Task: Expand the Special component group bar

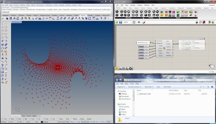Action: tap(179, 18)
